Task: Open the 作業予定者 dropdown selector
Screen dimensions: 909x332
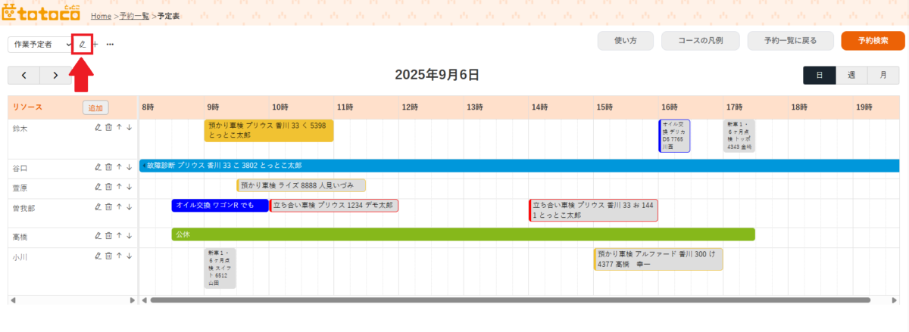Action: coord(40,45)
